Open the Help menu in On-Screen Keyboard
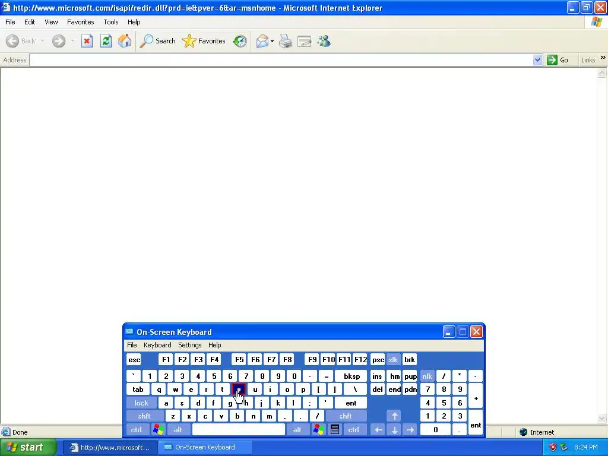 pos(214,345)
